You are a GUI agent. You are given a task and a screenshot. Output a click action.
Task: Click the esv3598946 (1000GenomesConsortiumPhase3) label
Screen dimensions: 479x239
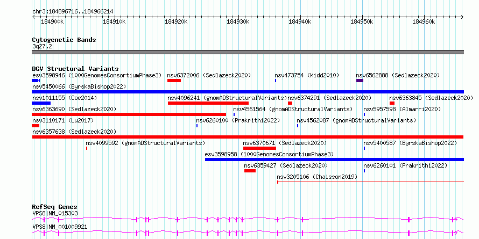pyautogui.click(x=97, y=75)
